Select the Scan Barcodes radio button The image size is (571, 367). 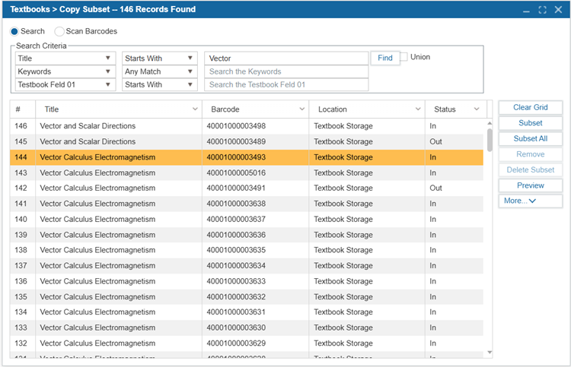59,32
